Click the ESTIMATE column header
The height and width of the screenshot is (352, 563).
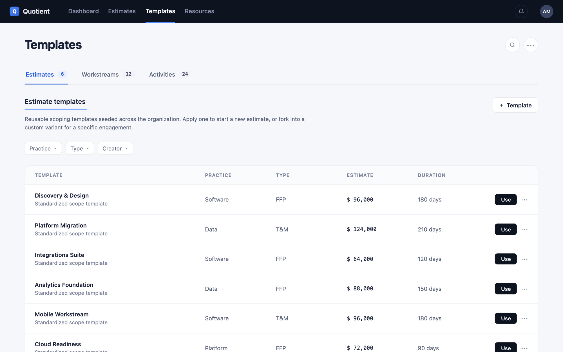[x=360, y=175]
